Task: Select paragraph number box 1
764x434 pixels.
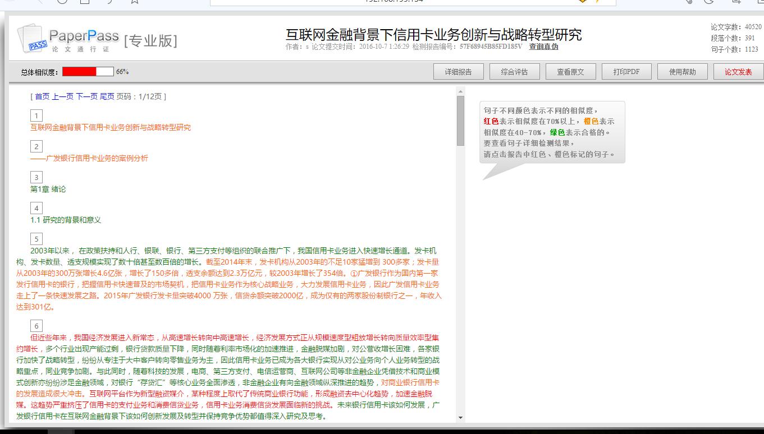Action: 36,116
